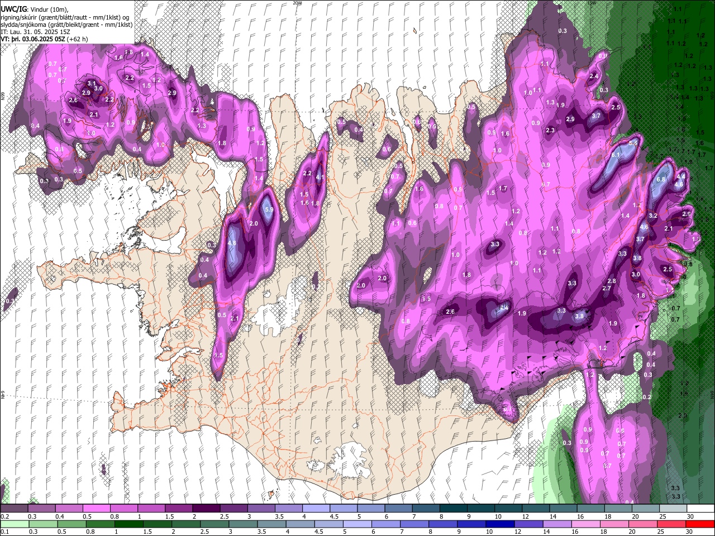Click the white 30 mm swatch in the snow legend
Screen dimensions: 715x536
click(x=700, y=509)
